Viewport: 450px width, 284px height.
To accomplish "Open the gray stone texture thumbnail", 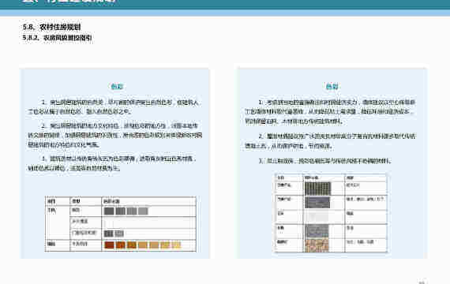I will pos(317,231).
